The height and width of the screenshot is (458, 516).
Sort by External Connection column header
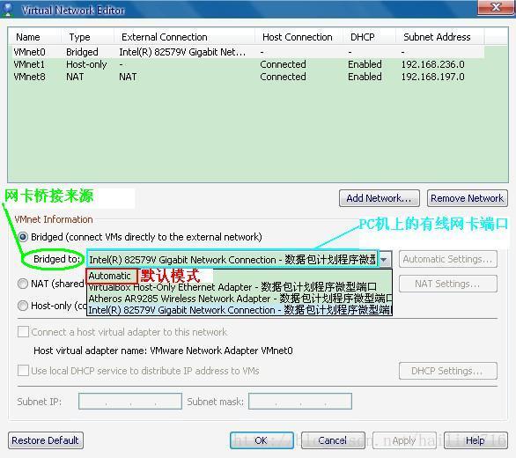(184, 37)
